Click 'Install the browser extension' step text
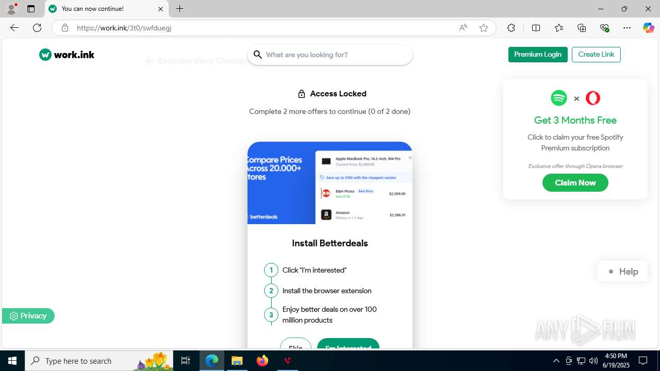 [x=327, y=291]
